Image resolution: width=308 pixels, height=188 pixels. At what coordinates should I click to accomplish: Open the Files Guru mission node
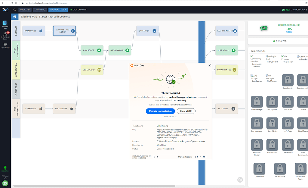[227, 109]
